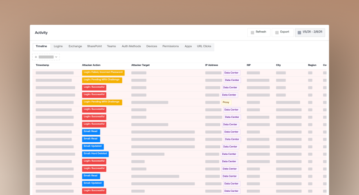Click the Attacker Action column header

tap(91, 65)
